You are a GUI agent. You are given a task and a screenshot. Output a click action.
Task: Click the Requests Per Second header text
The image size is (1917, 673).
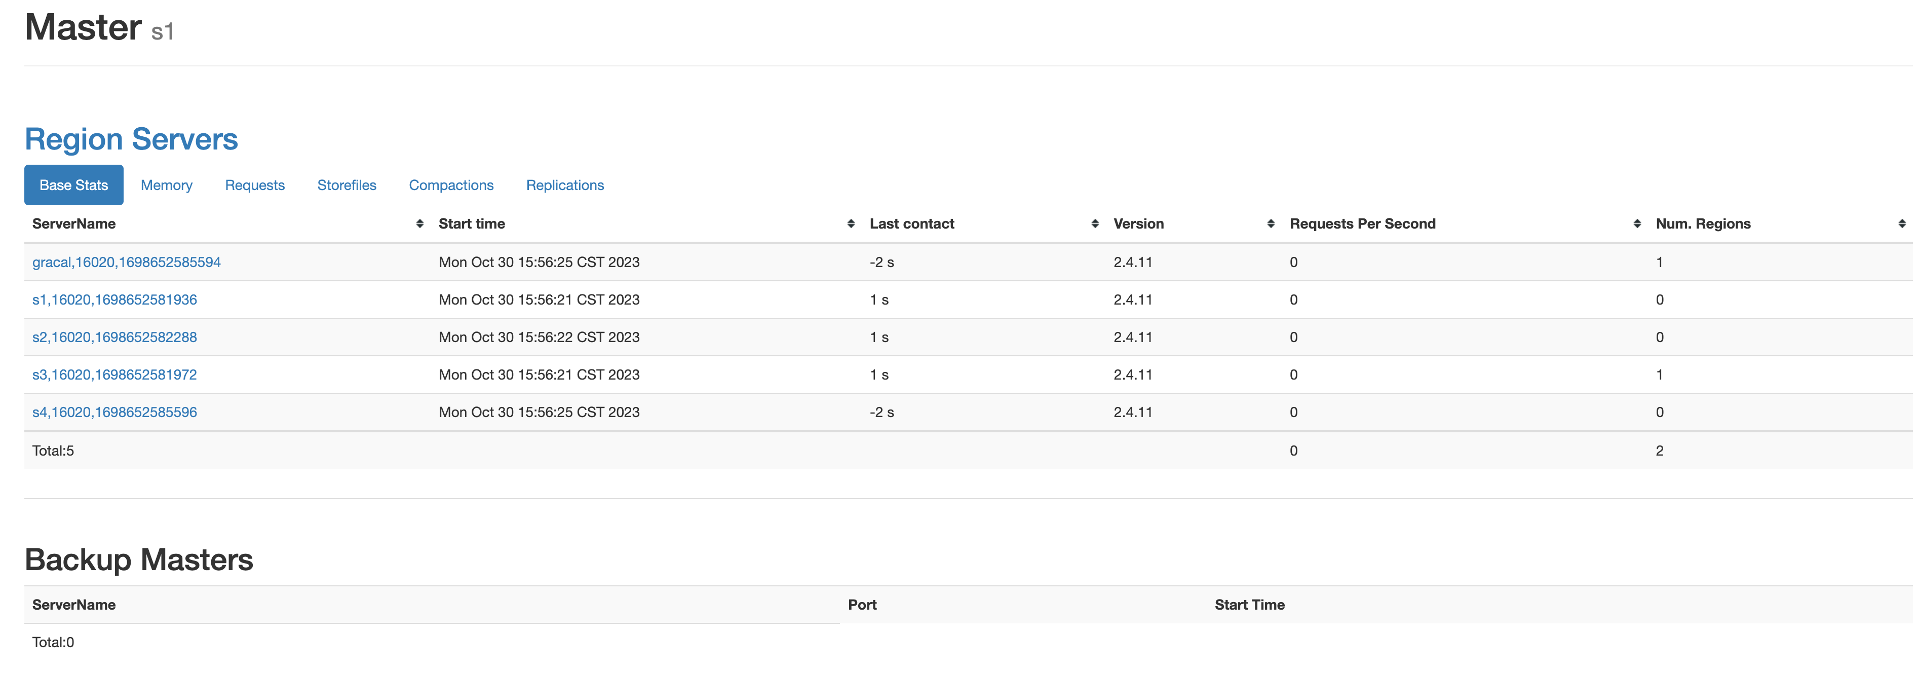pyautogui.click(x=1362, y=224)
